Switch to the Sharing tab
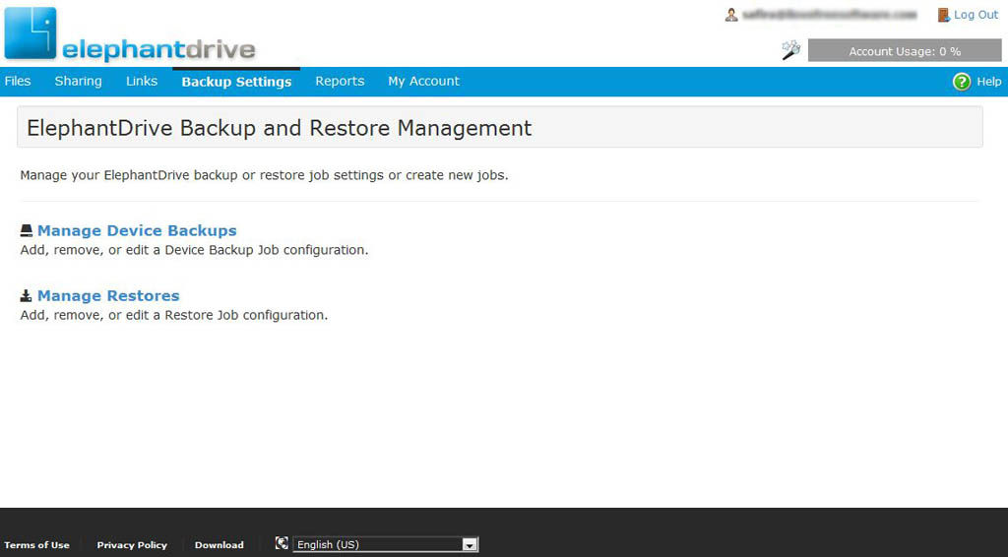Viewport: 1008px width, 557px height. [78, 81]
